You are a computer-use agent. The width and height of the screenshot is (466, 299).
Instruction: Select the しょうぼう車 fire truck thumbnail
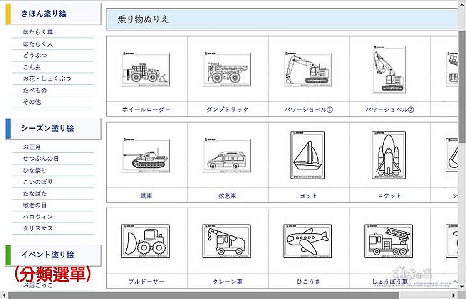(389, 241)
